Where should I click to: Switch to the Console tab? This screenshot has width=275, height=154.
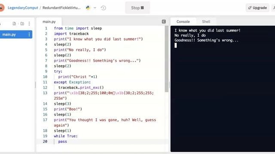pos(183,22)
